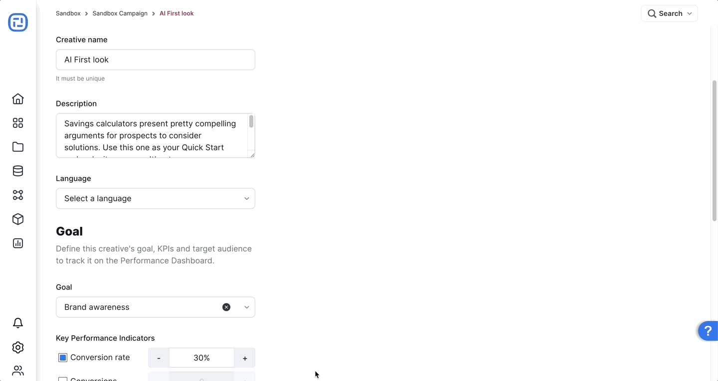Open the folder icon in sidebar
This screenshot has height=381, width=718.
(18, 147)
